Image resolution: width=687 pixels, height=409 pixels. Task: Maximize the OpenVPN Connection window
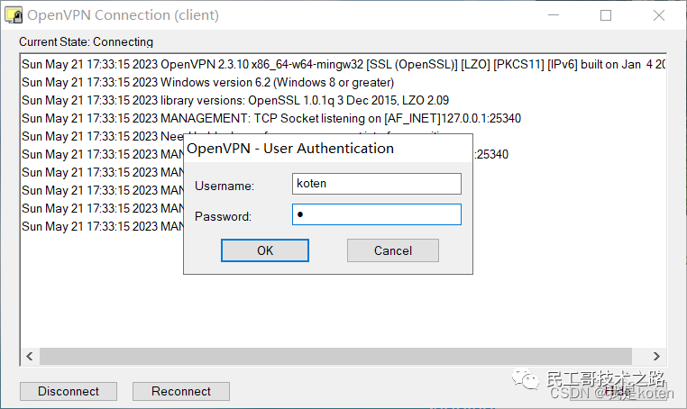[605, 15]
